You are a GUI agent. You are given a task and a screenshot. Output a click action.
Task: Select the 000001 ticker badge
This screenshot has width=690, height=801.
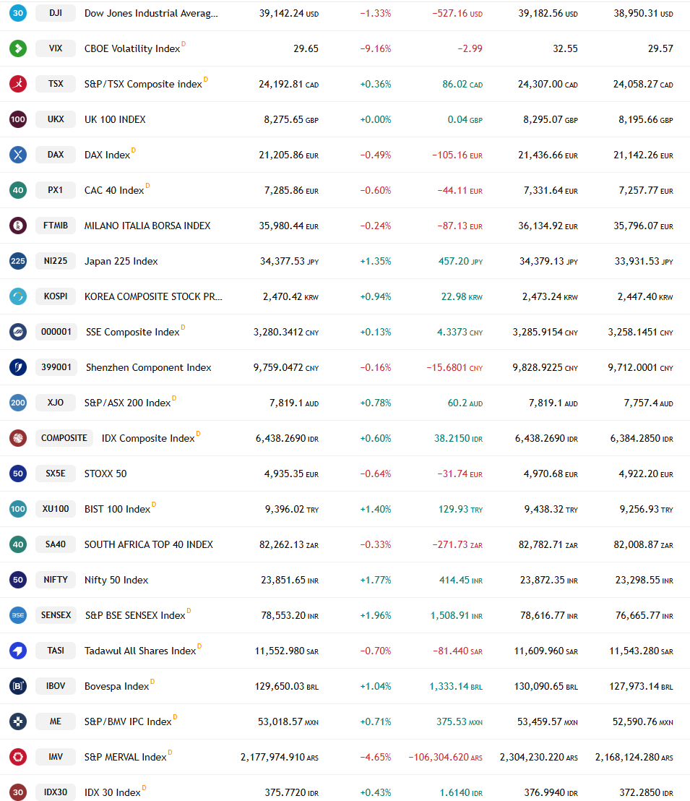(x=56, y=332)
